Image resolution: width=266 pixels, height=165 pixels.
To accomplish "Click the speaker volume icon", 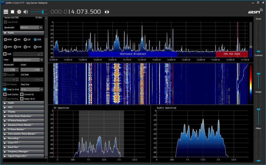I will coord(26,11).
